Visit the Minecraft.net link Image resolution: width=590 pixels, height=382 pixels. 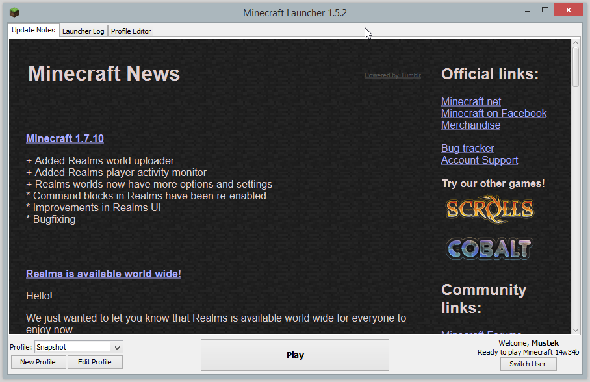[x=471, y=101]
